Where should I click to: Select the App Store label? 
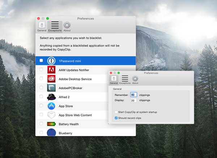65,106
